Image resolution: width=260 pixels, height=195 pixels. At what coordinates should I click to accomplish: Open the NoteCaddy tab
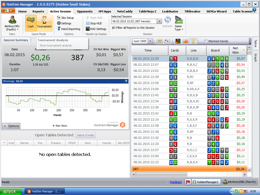tap(125, 11)
